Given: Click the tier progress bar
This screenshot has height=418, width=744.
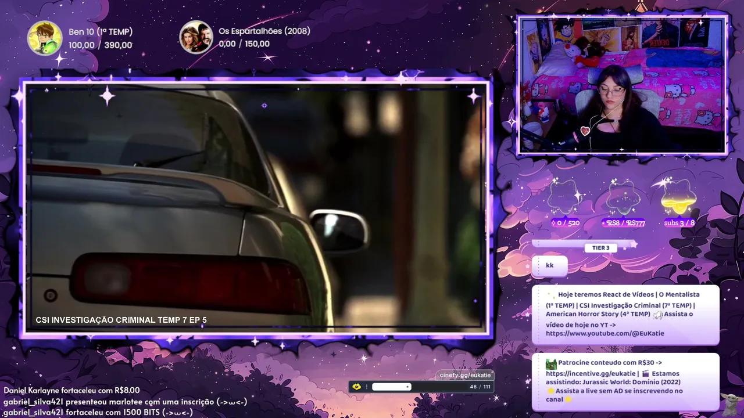Looking at the screenshot, I should 584,244.
